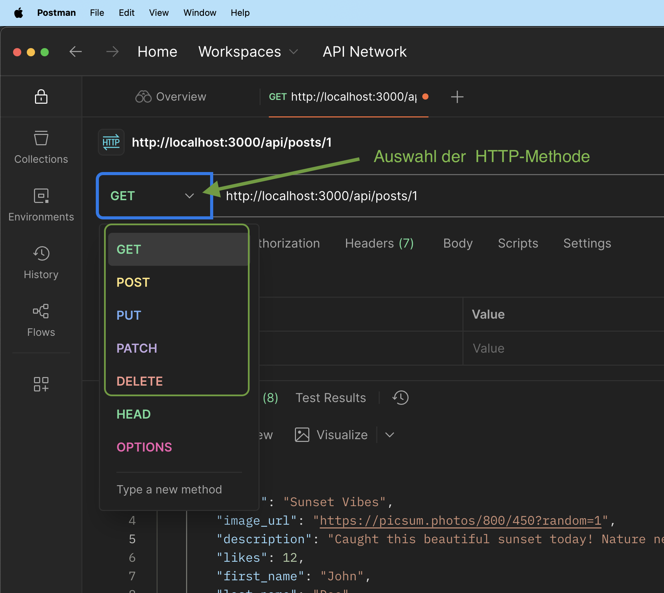Choose OPTIONS from the method list

pyautogui.click(x=178, y=447)
